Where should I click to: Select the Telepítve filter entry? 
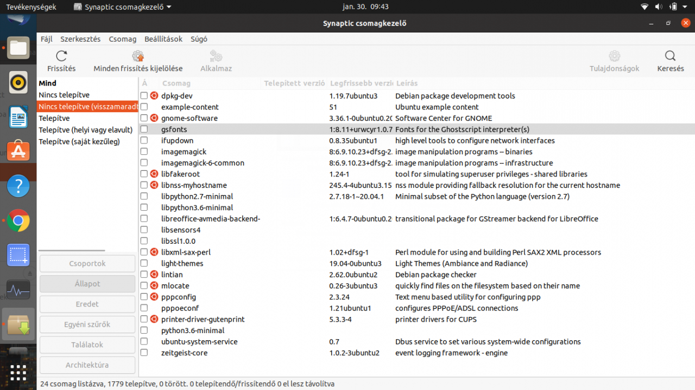(x=87, y=118)
